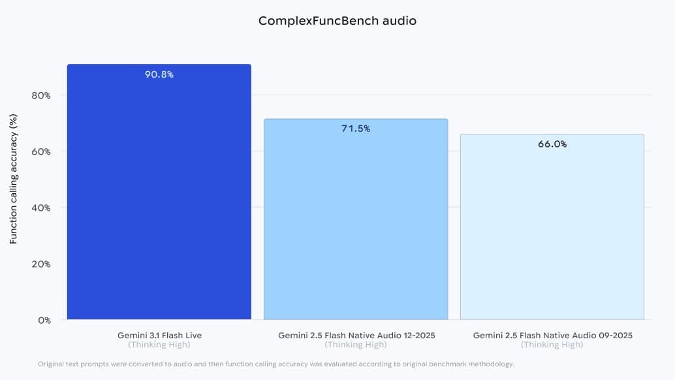Click the 40% y-axis tick label
This screenshot has height=380, width=675.
[x=41, y=208]
